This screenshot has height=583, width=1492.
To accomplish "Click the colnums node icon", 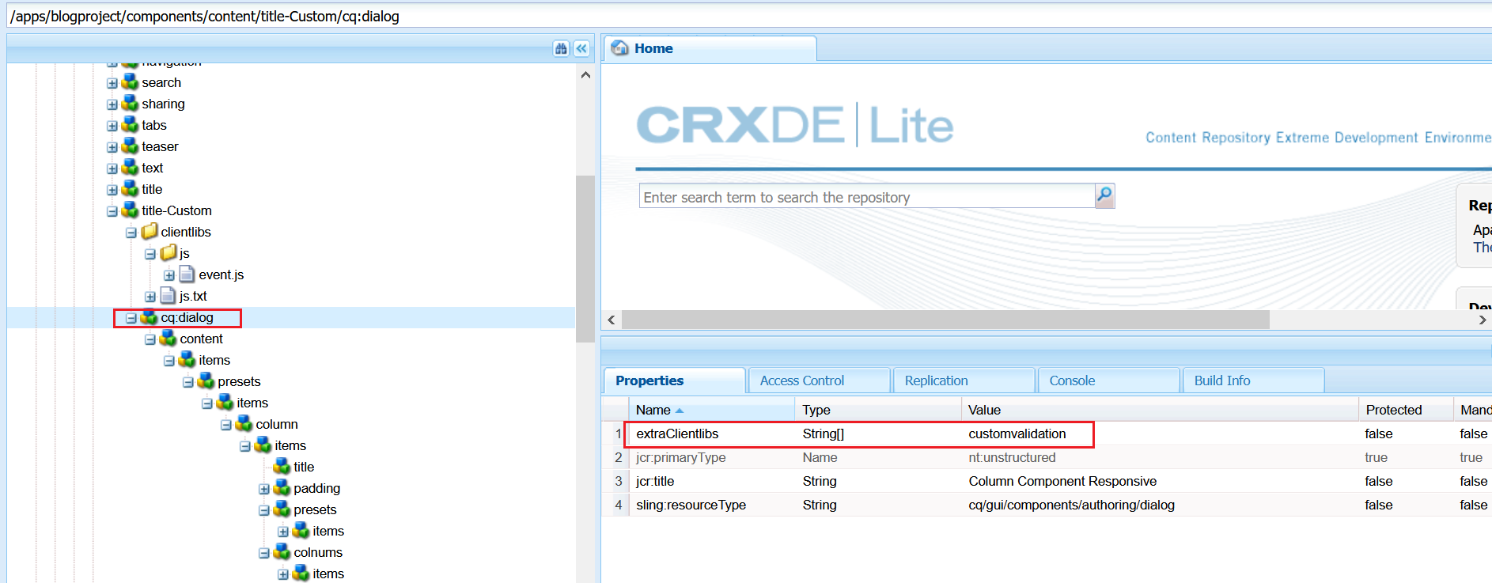I will (282, 552).
